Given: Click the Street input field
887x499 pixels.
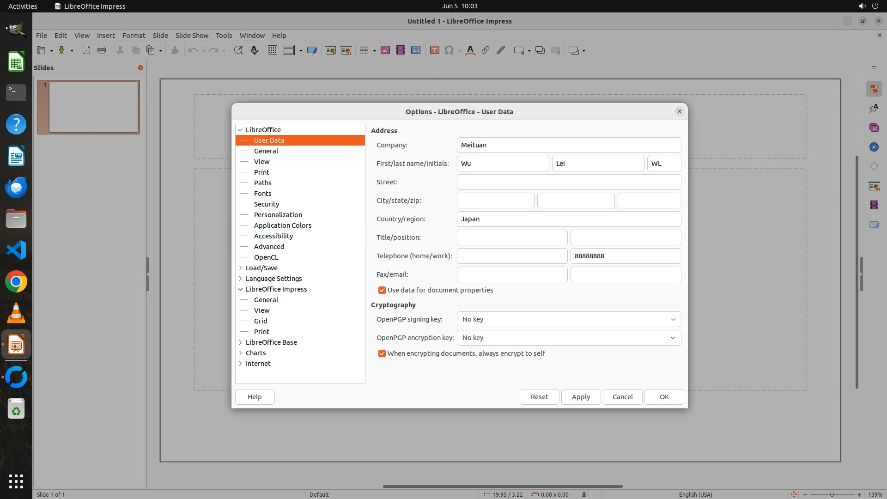Looking at the screenshot, I should [x=569, y=182].
